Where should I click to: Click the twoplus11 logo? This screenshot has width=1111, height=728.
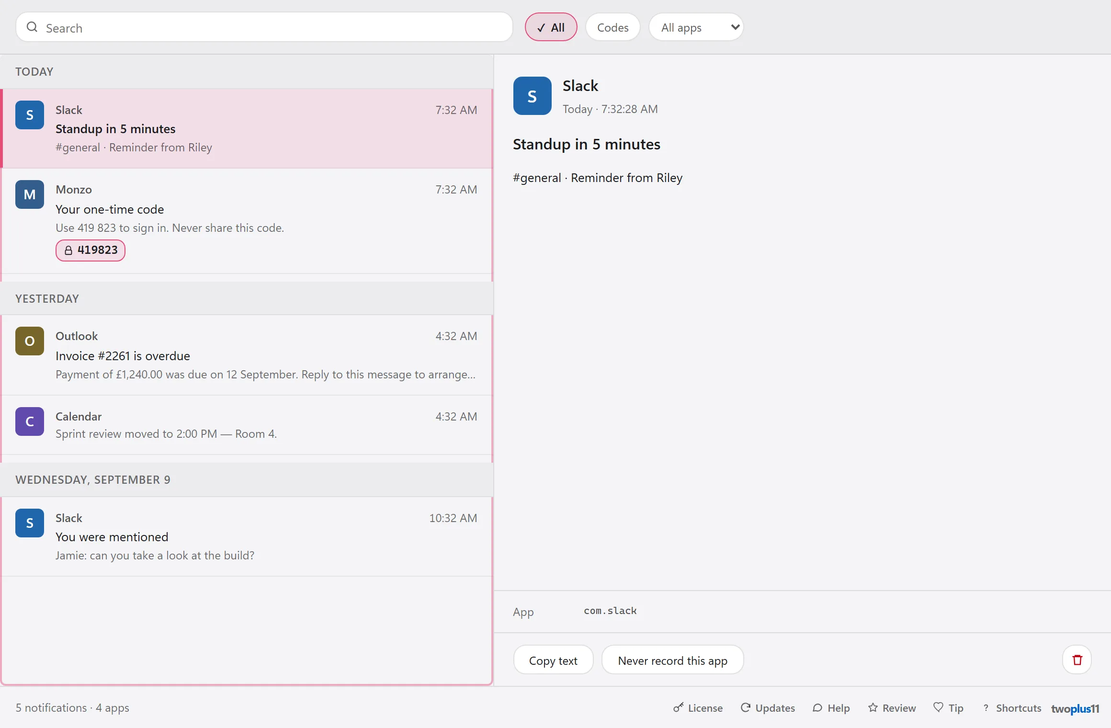tap(1075, 708)
